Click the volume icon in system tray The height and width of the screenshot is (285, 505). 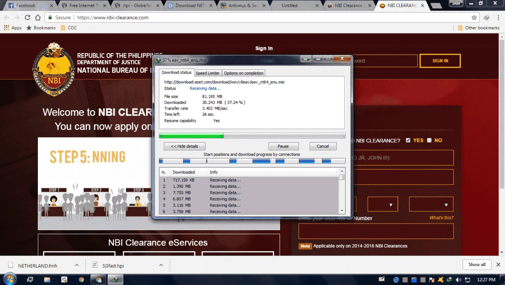(x=457, y=279)
